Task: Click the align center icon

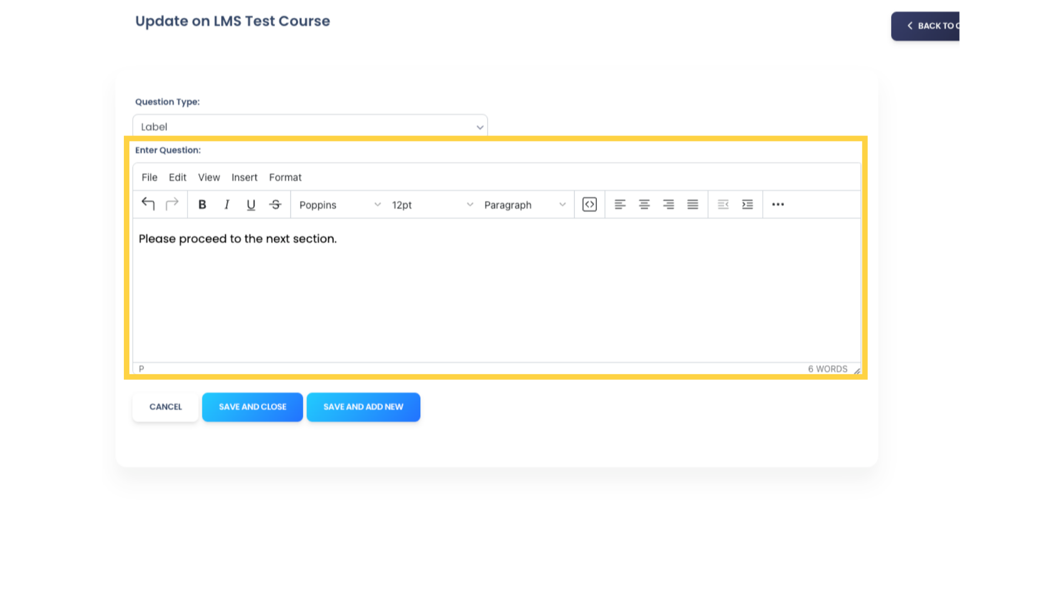Action: click(644, 204)
